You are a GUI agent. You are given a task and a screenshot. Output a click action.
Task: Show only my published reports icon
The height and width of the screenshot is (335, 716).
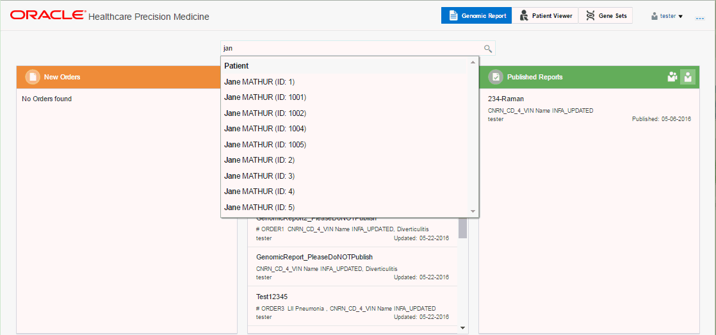(x=688, y=77)
